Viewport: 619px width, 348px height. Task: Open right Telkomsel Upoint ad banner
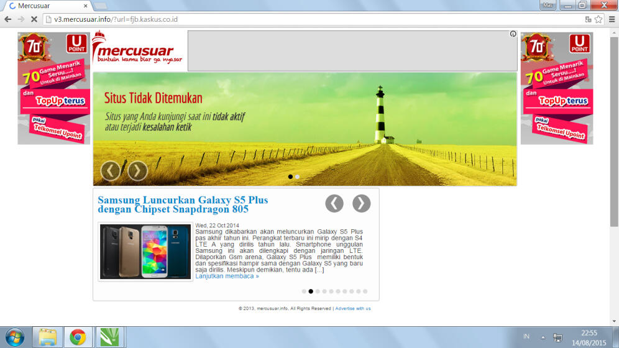[x=557, y=88]
